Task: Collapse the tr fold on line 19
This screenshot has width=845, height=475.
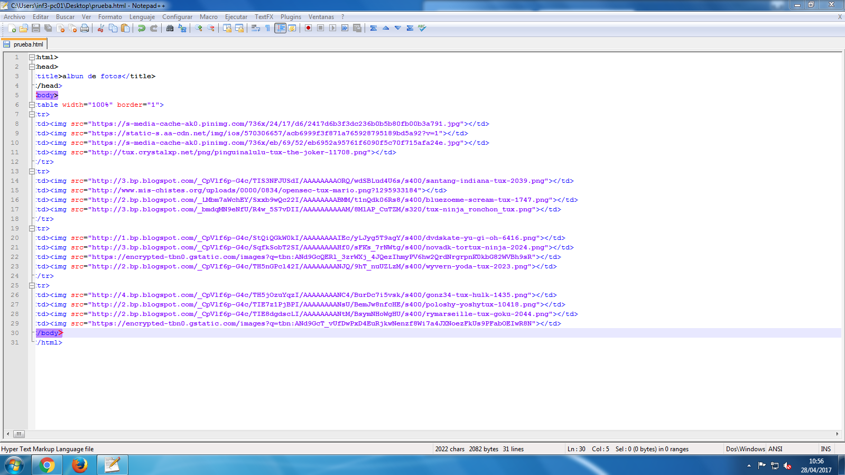Action: [x=32, y=228]
